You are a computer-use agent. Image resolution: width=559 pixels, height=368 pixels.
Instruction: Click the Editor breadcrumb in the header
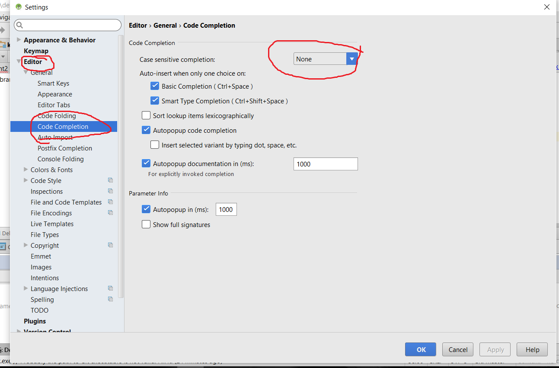138,26
